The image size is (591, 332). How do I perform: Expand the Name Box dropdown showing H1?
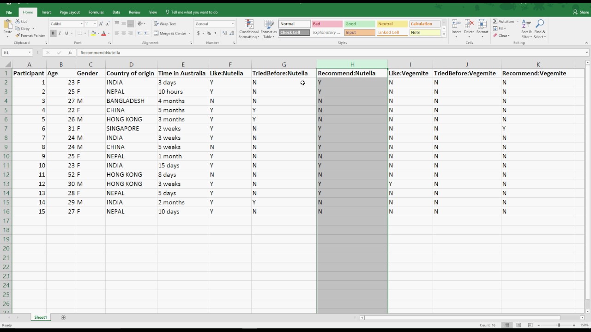(30, 53)
